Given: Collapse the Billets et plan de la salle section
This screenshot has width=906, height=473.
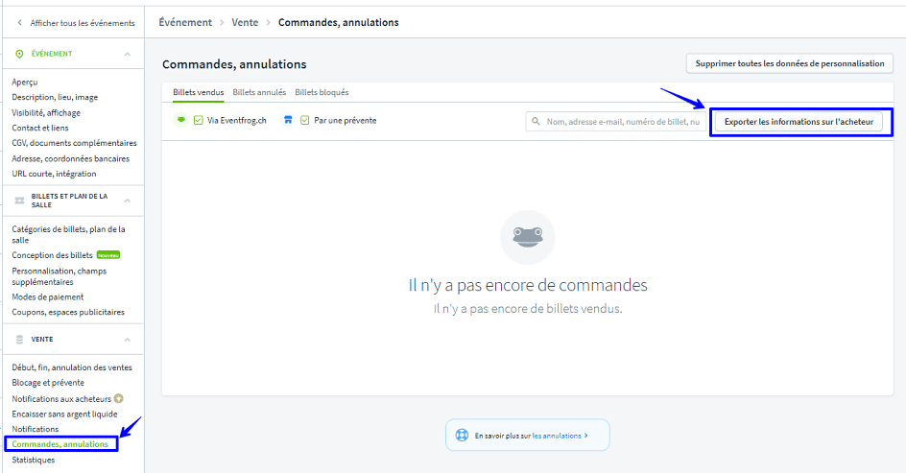Looking at the screenshot, I should click(x=128, y=201).
